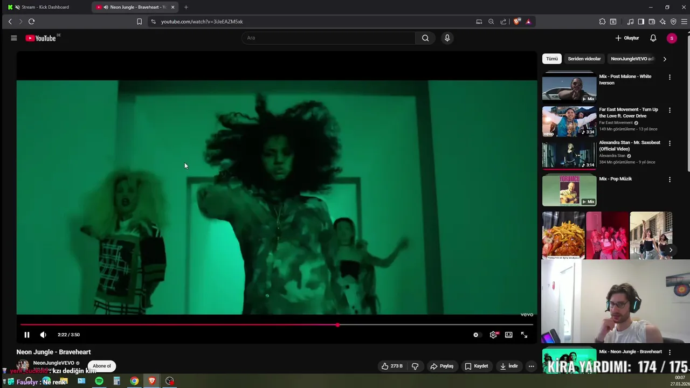Open options for Mix - Neon Jungle Braveheart

pos(670,352)
